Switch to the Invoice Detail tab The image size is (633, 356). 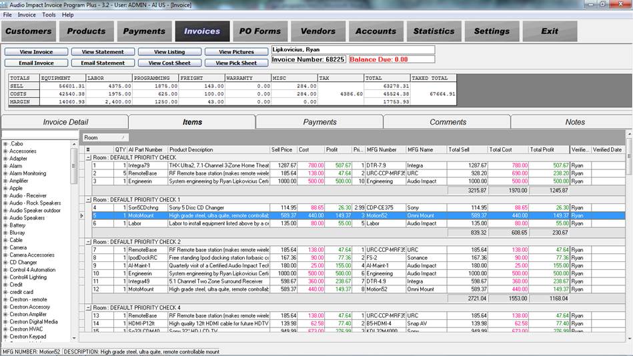pos(65,122)
